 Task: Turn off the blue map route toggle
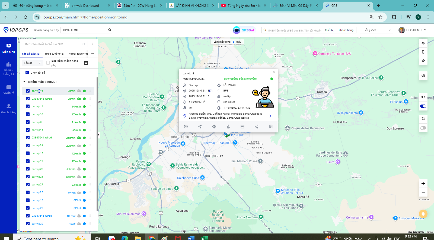pyautogui.click(x=423, y=106)
